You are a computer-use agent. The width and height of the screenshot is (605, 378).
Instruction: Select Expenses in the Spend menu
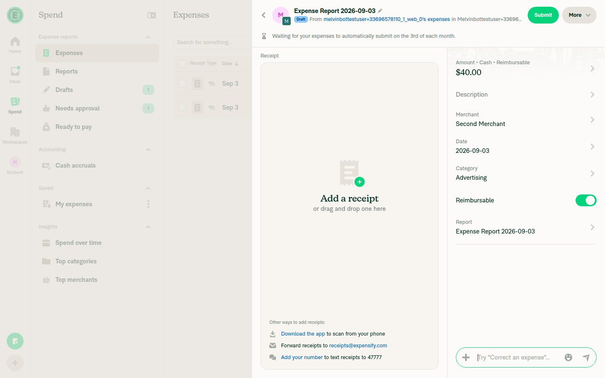[97, 53]
